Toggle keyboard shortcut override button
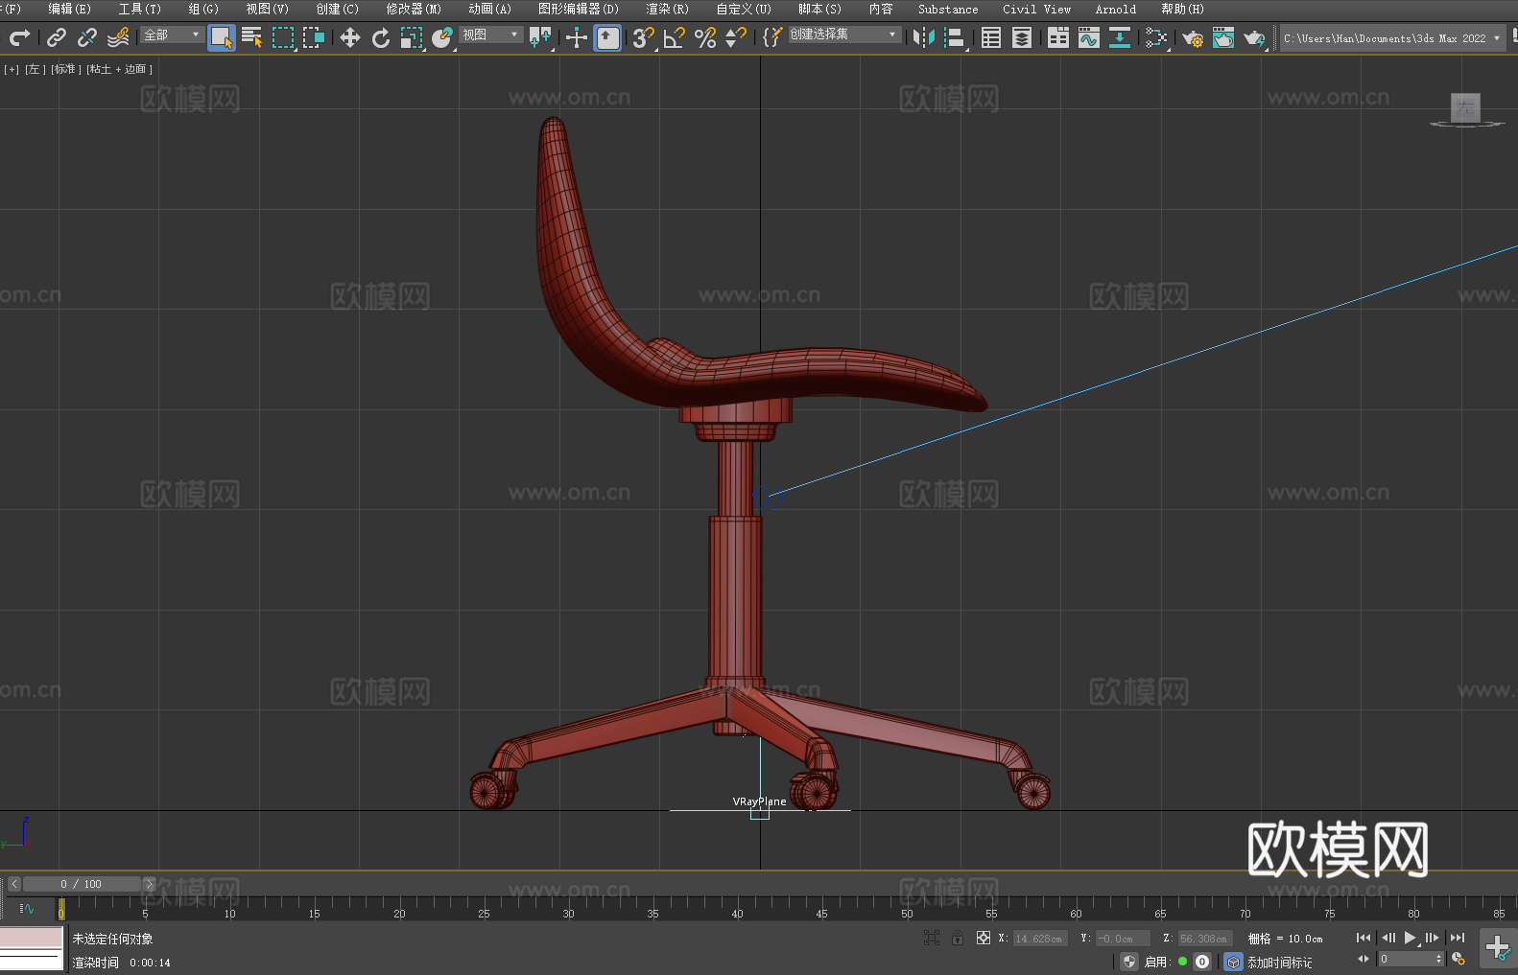Screen dimensions: 1518x975 point(607,37)
